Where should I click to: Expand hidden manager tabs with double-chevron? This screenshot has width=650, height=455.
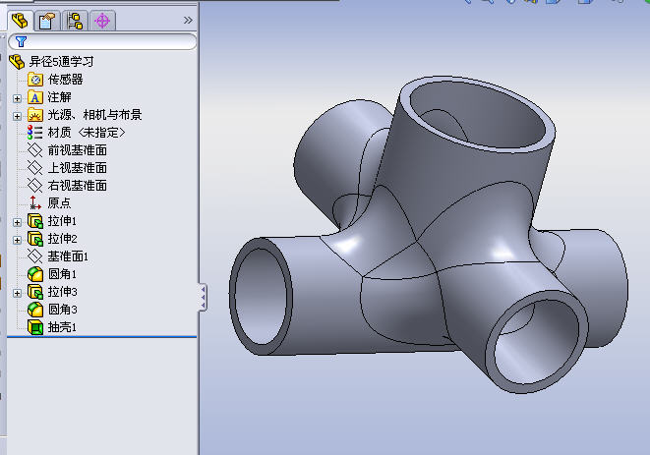coord(188,20)
